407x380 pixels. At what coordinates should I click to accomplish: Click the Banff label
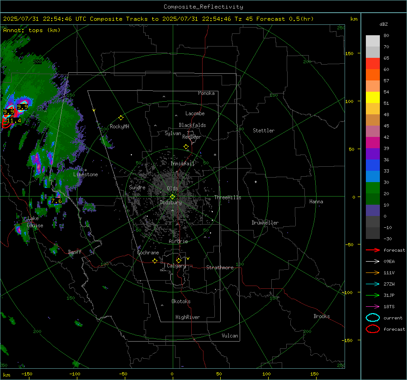75,252
